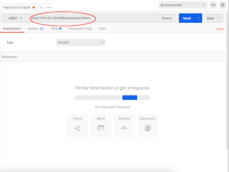Image resolution: width=229 pixels, height=172 pixels.
Task: Open the Code link
Action: (220, 29)
